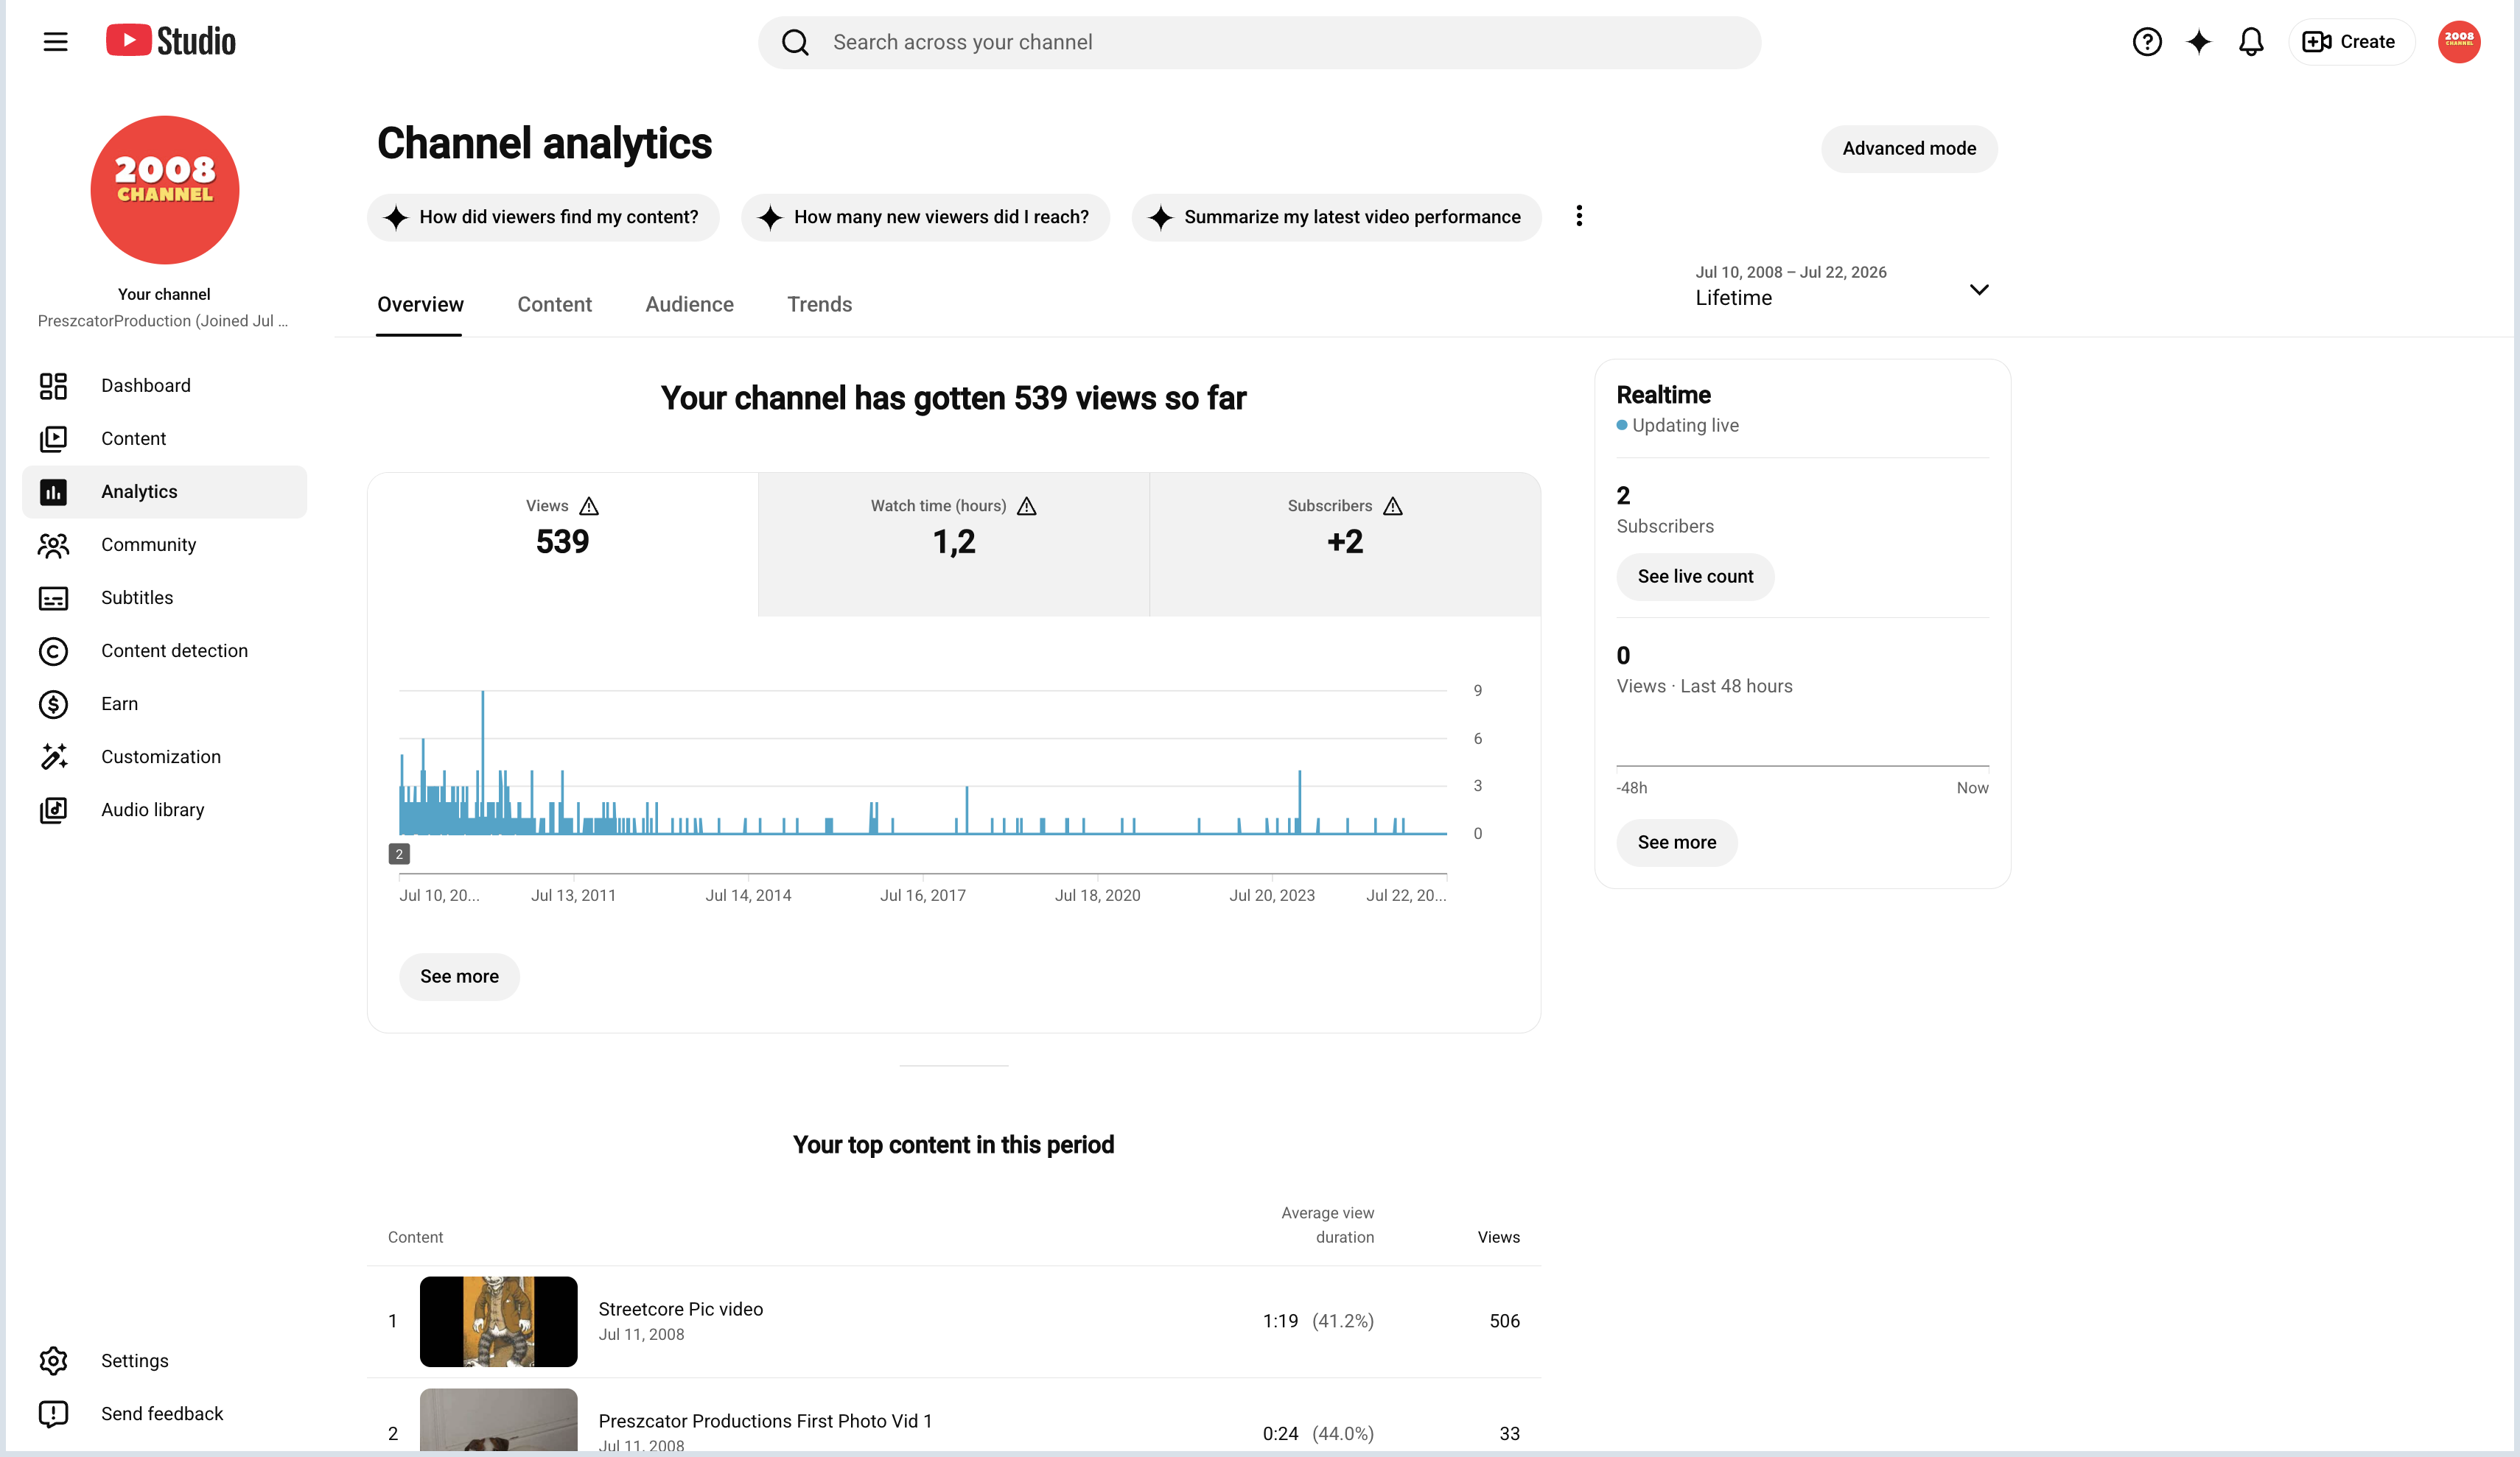Click the Customization magic wand icon

[x=53, y=757]
